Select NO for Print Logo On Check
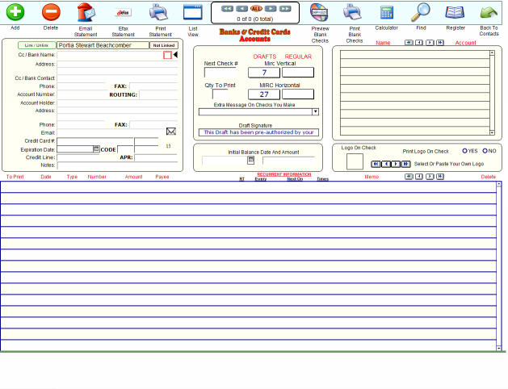The height and width of the screenshot is (389, 508). [485, 150]
